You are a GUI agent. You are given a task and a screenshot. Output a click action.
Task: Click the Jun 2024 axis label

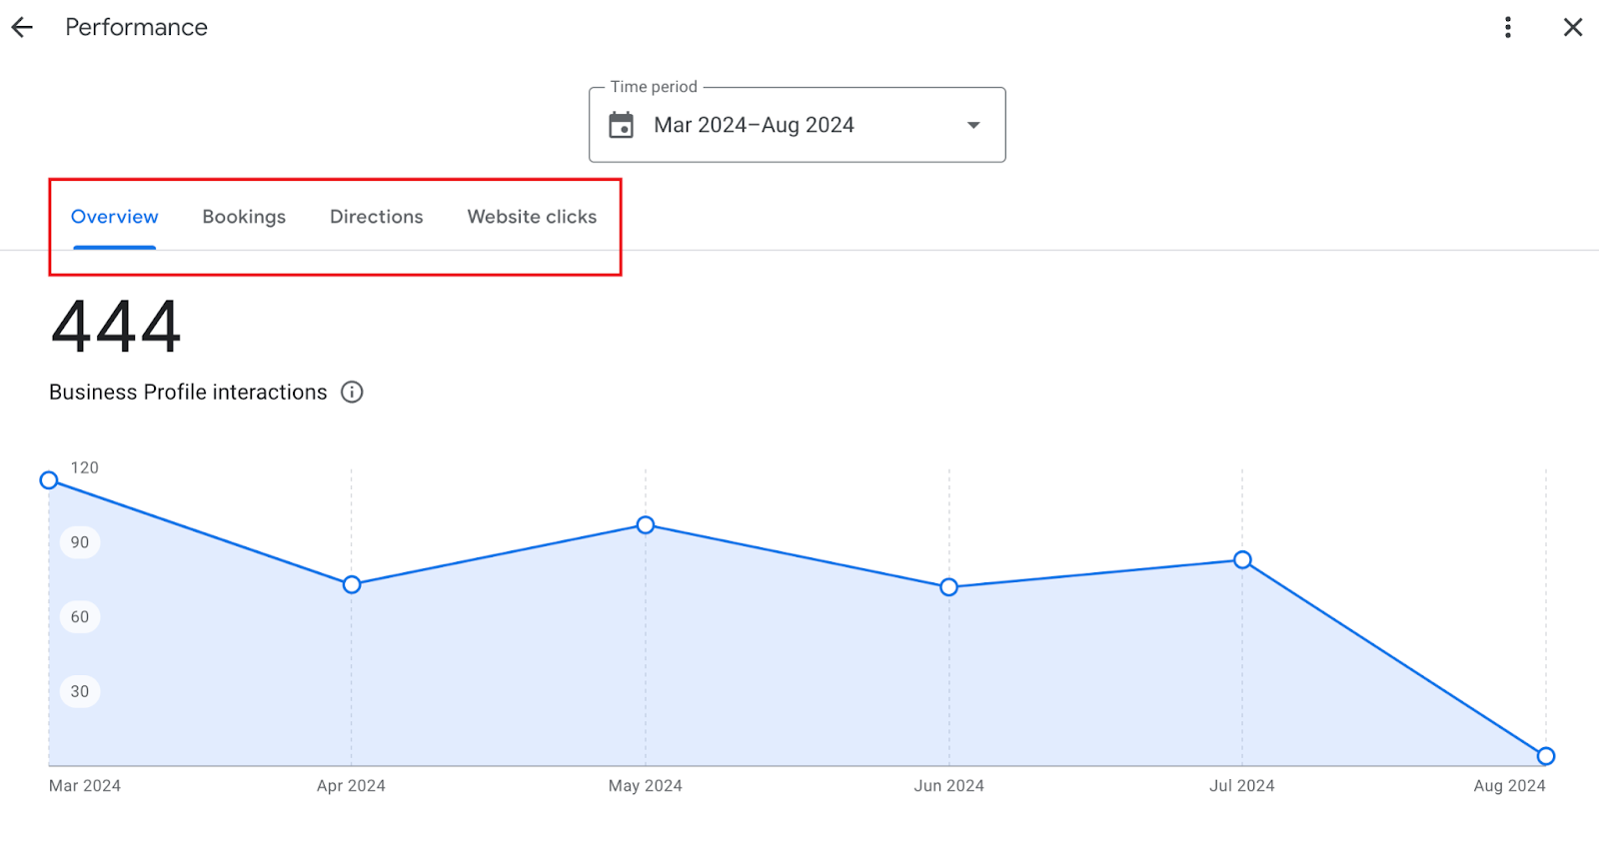coord(949,786)
